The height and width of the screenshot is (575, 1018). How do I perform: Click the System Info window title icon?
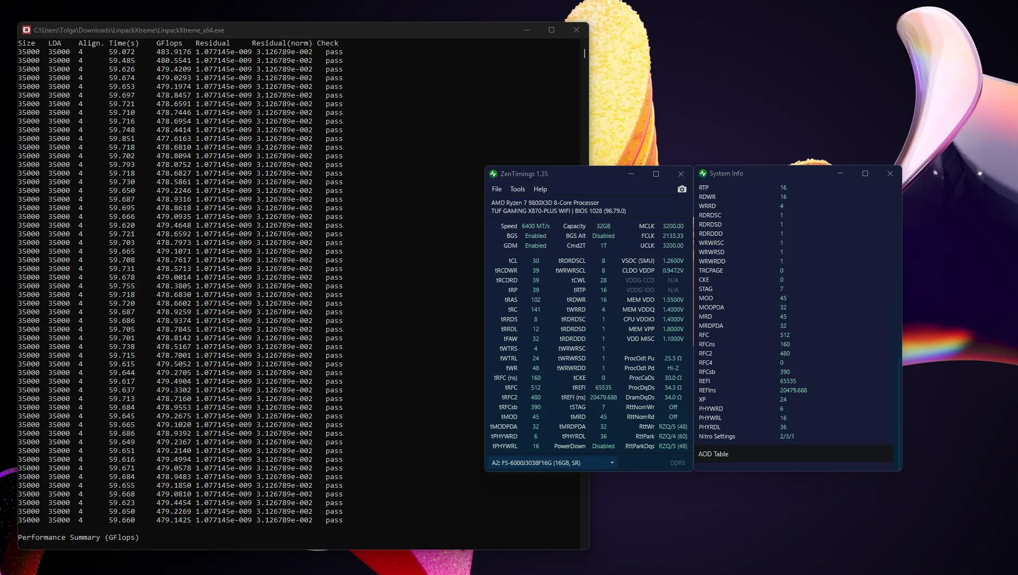click(703, 173)
